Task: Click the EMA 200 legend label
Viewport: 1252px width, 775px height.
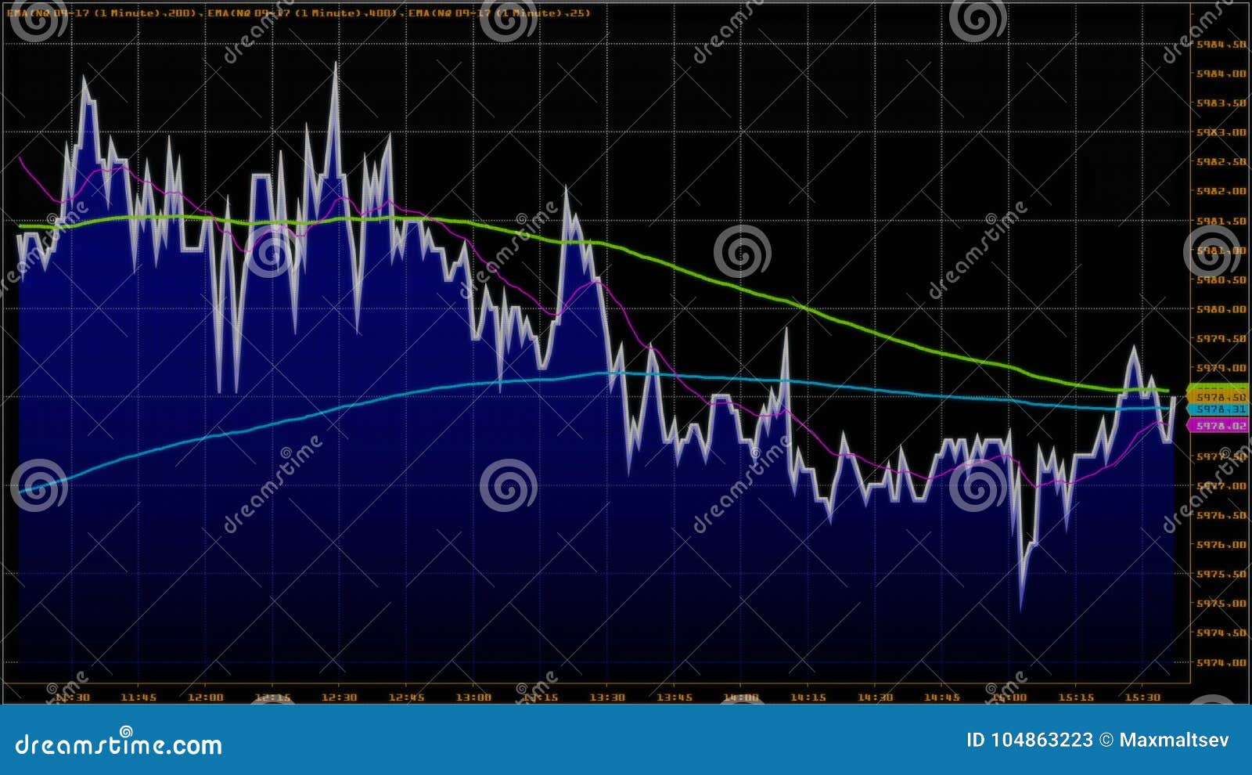Action: tap(103, 13)
